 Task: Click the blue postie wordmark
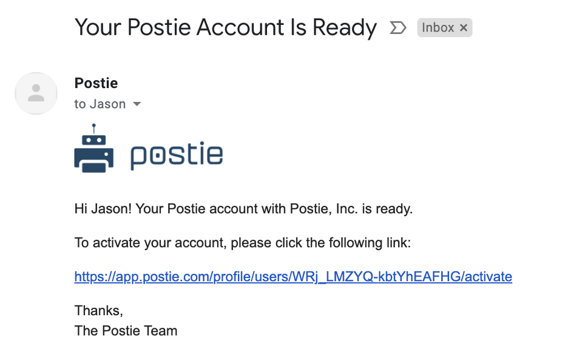coord(177,155)
